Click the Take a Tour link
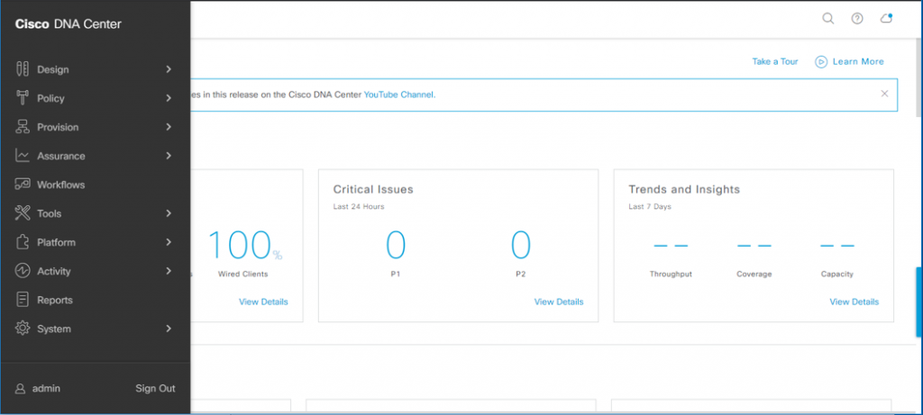The width and height of the screenshot is (923, 415). point(774,62)
